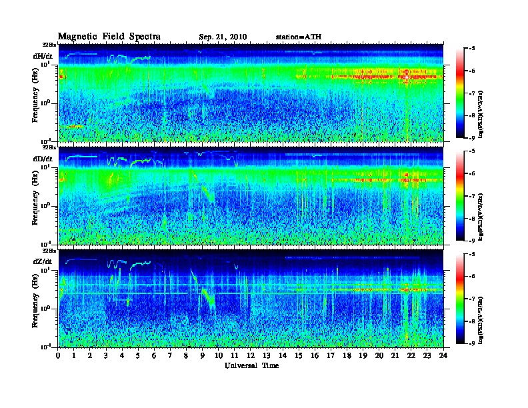Click inside the dD/dt spectrogram plot
The image size is (528, 408).
click(251, 196)
